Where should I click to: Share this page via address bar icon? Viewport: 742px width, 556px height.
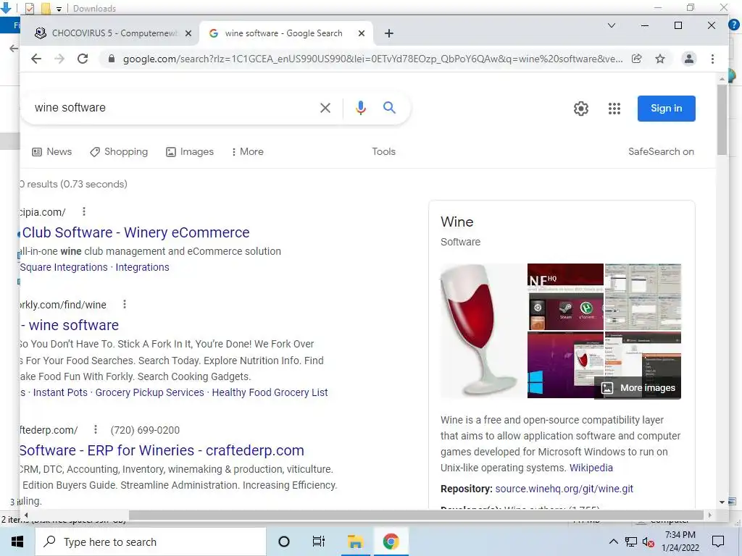636,59
